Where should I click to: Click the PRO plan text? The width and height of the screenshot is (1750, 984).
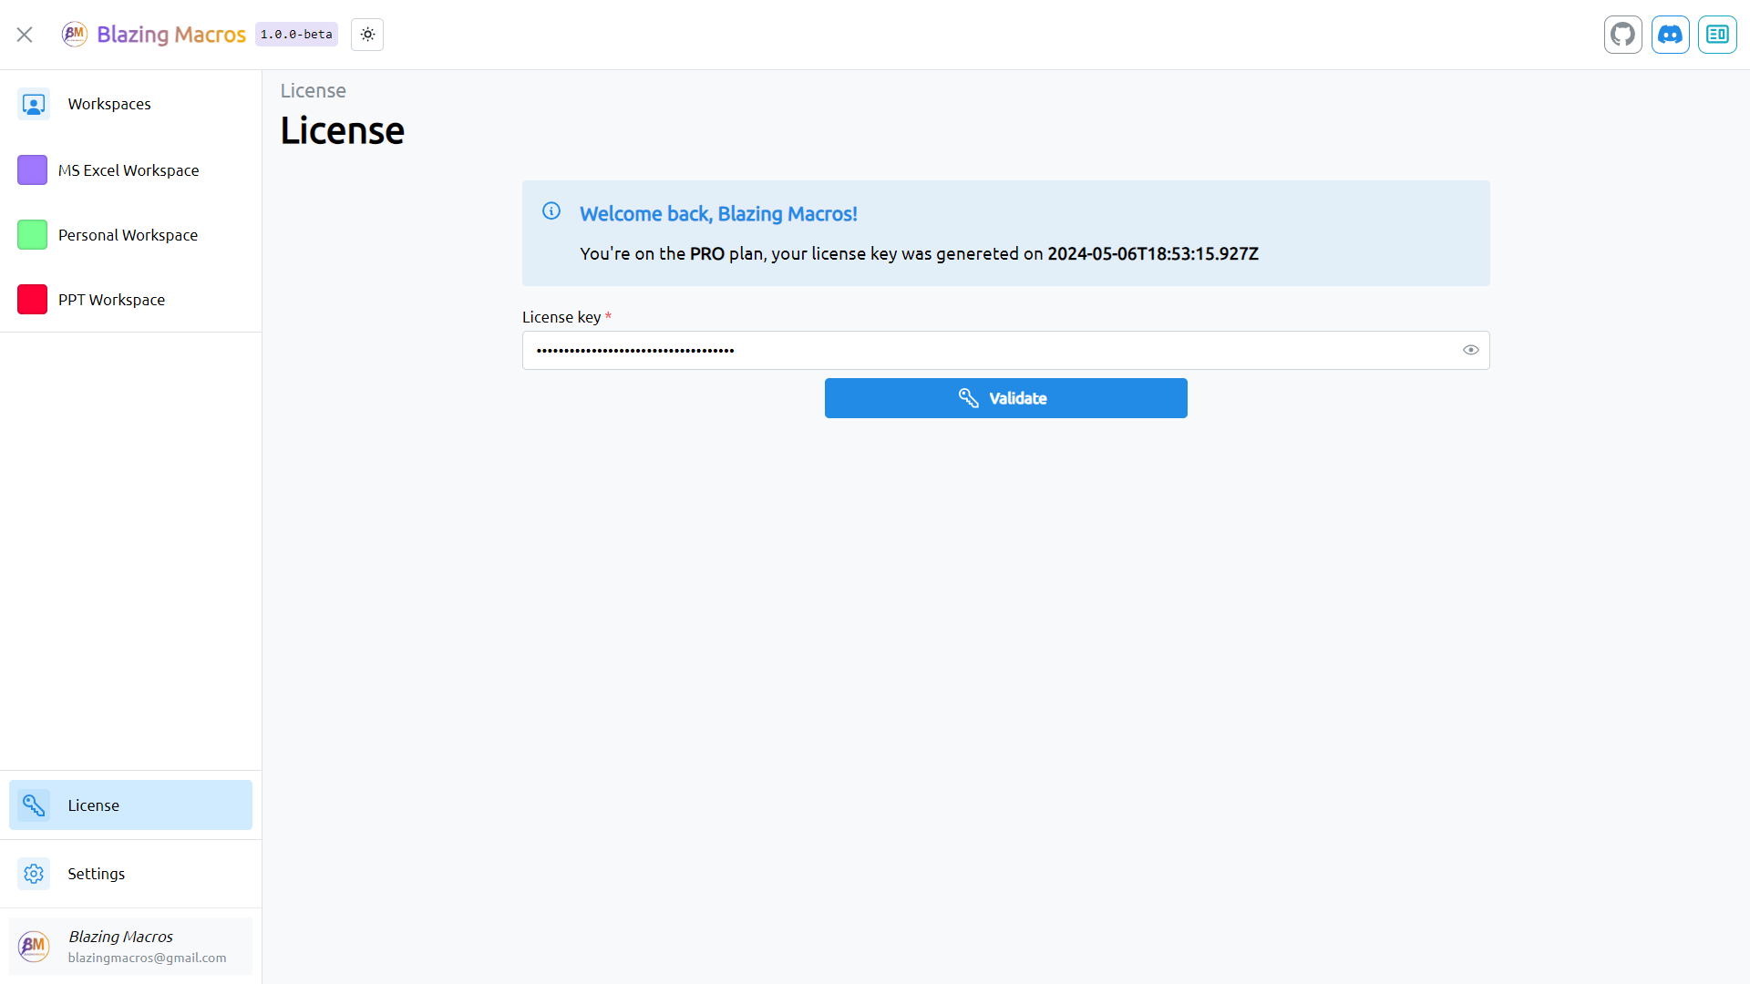click(x=707, y=254)
